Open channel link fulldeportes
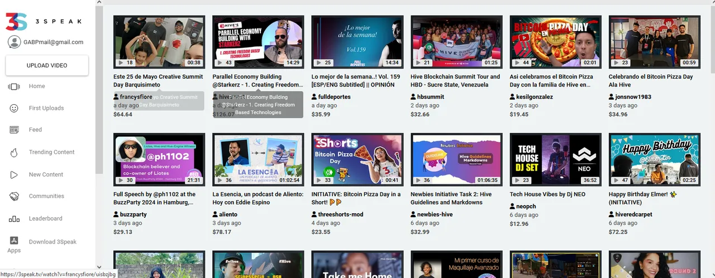715x278 pixels. pos(335,97)
